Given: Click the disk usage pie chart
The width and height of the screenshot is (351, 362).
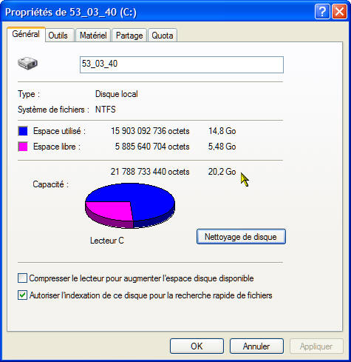Looking at the screenshot, I should pos(130,205).
